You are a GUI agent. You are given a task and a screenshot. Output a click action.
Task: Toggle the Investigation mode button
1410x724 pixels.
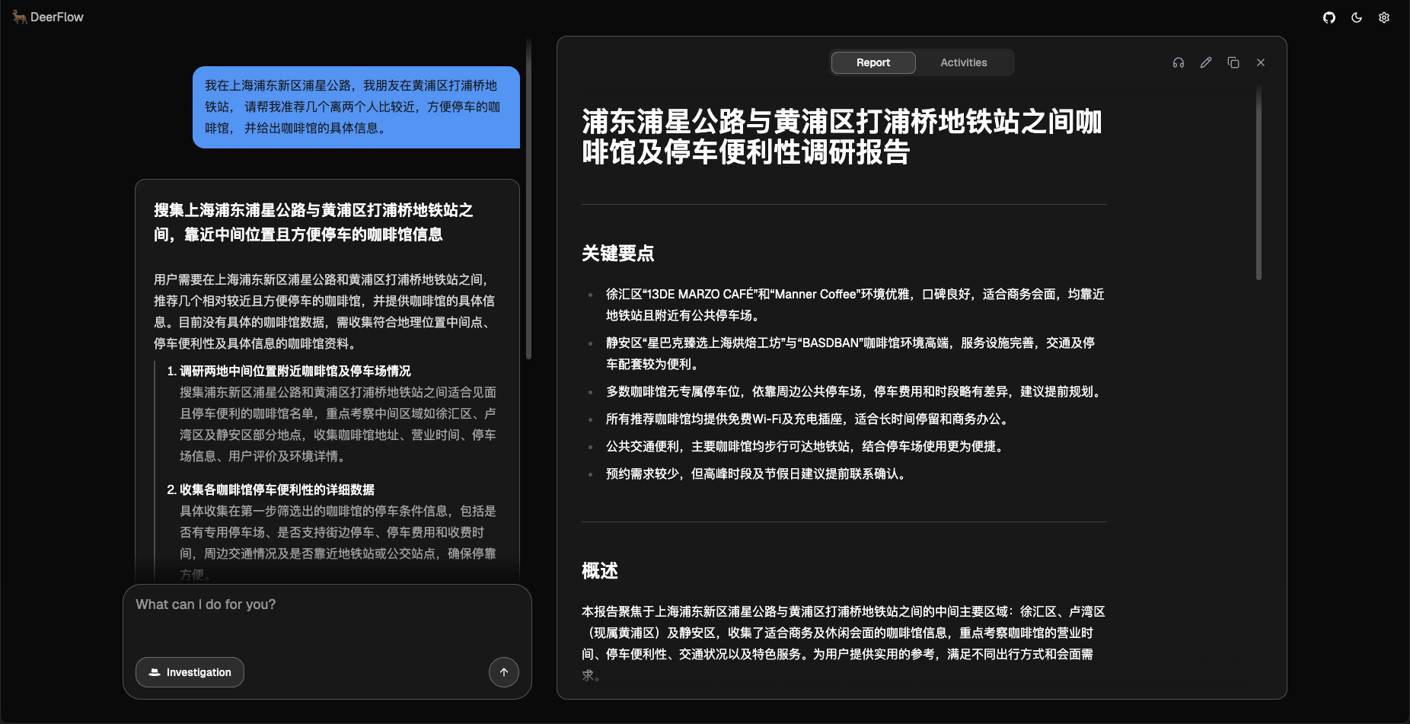point(190,672)
